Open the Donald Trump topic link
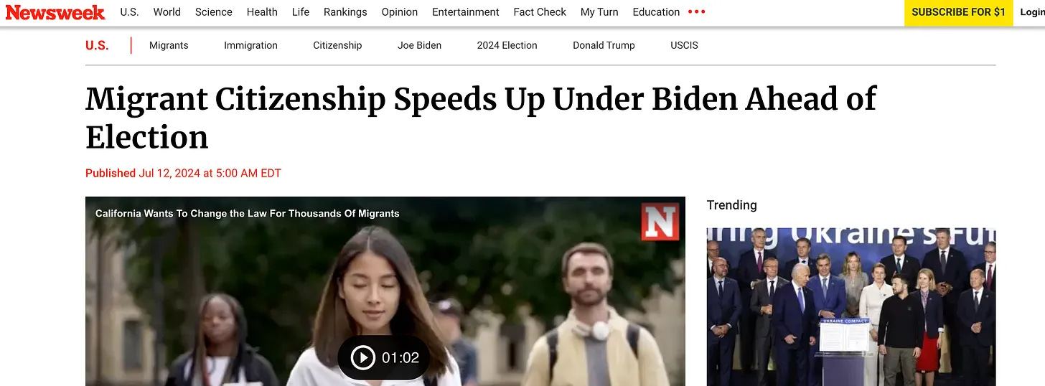This screenshot has height=386, width=1045. [604, 45]
